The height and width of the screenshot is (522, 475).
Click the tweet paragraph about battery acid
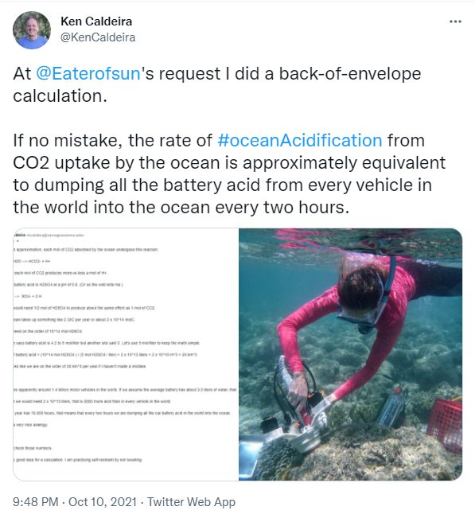(x=229, y=173)
